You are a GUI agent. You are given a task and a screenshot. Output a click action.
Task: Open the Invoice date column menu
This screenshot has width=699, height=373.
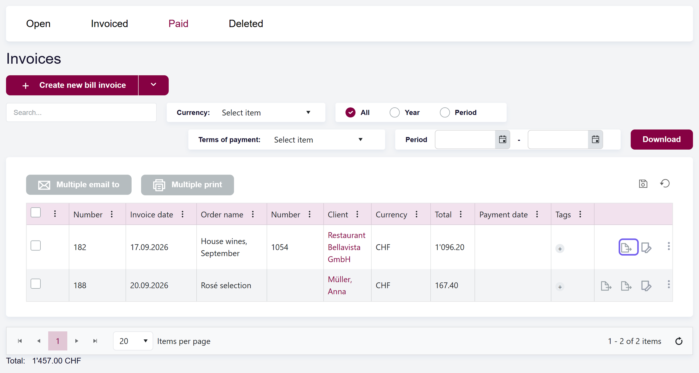(x=182, y=214)
